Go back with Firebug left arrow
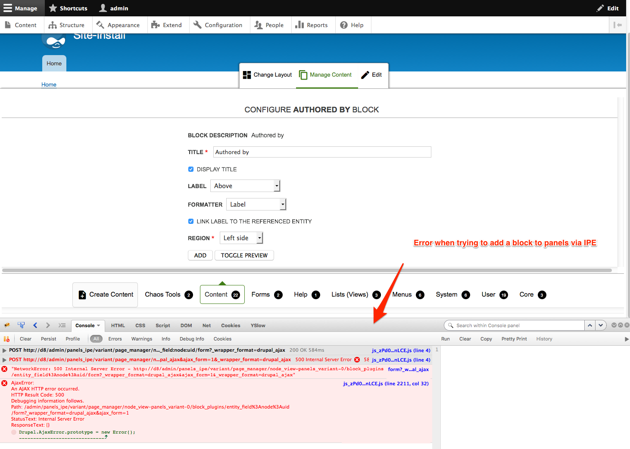This screenshot has height=449, width=630. coord(35,325)
